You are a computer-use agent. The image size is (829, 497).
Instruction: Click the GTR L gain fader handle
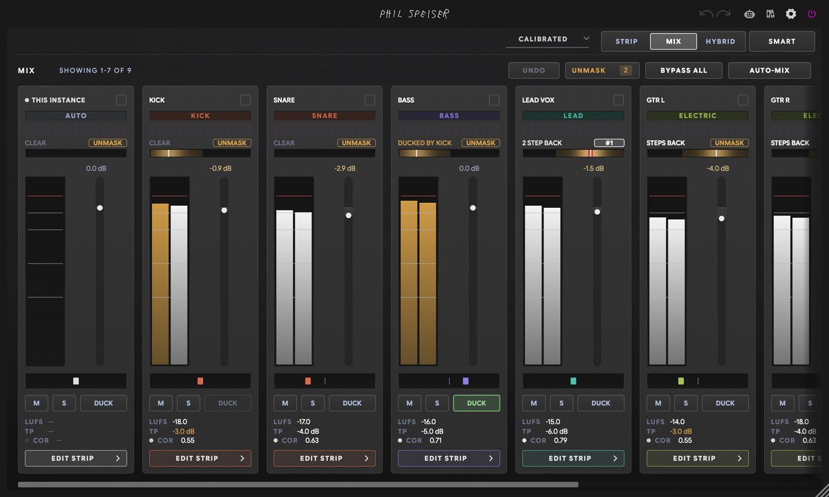[721, 218]
